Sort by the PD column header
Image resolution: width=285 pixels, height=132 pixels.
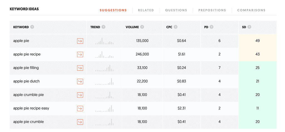click(x=206, y=27)
